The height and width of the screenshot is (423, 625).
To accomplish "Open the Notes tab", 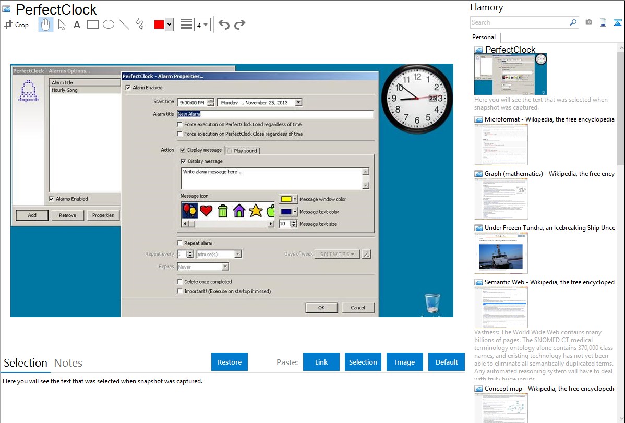I will click(x=68, y=363).
